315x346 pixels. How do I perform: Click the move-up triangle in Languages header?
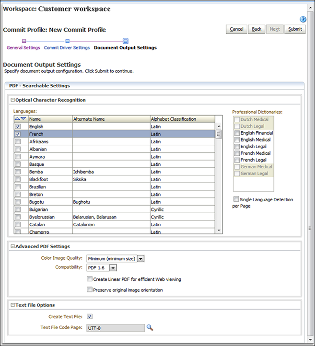pos(17,119)
